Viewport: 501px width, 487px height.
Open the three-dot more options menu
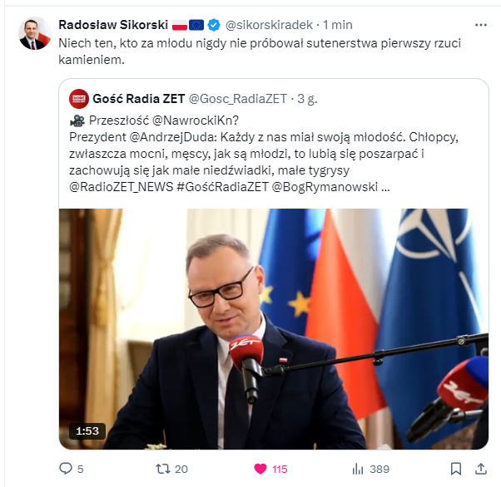tap(481, 25)
